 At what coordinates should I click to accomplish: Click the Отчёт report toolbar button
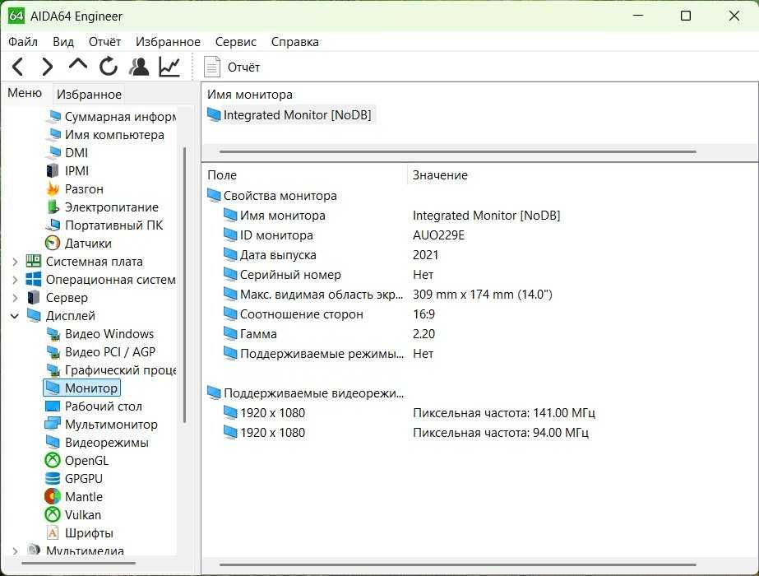click(x=233, y=67)
